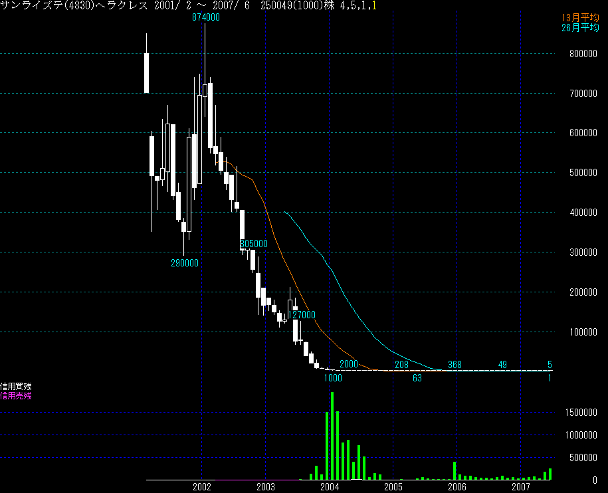608x493 pixels.
Task: Click the 100000 price axis label
Action: (581, 332)
